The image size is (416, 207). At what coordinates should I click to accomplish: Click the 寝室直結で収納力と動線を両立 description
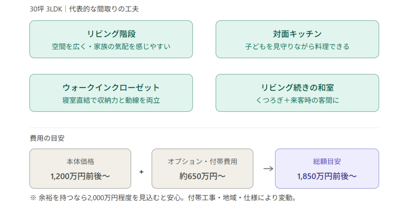coord(111,100)
